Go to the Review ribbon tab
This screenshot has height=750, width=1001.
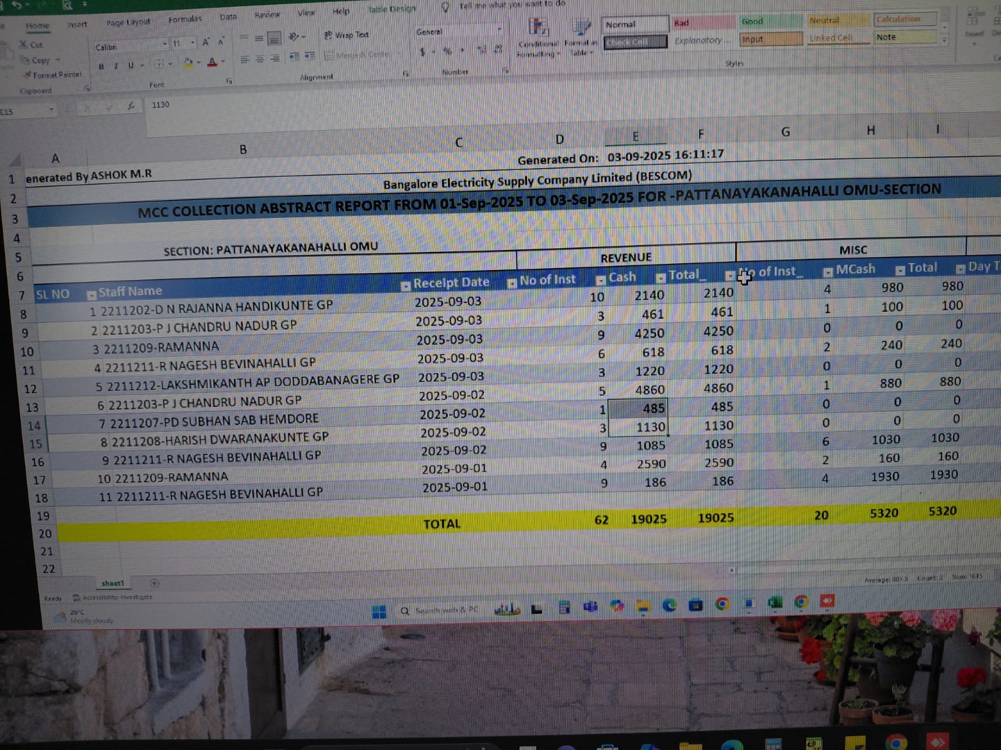[267, 14]
